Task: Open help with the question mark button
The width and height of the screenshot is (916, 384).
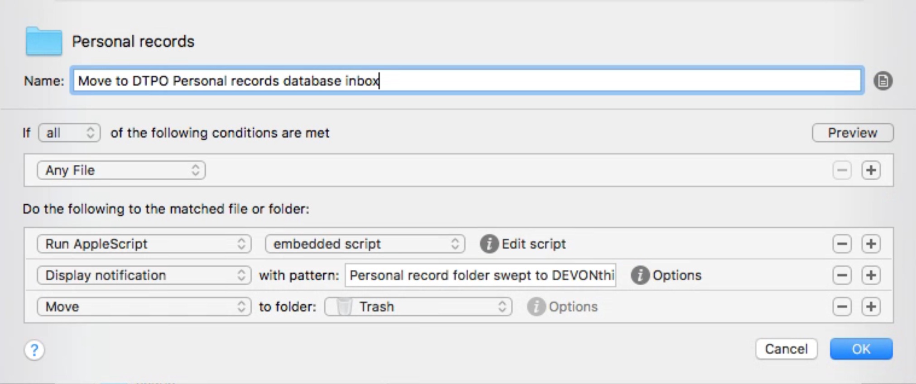Action: pos(34,350)
